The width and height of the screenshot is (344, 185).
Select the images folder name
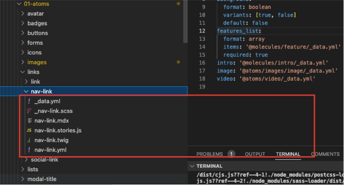pyautogui.click(x=37, y=63)
